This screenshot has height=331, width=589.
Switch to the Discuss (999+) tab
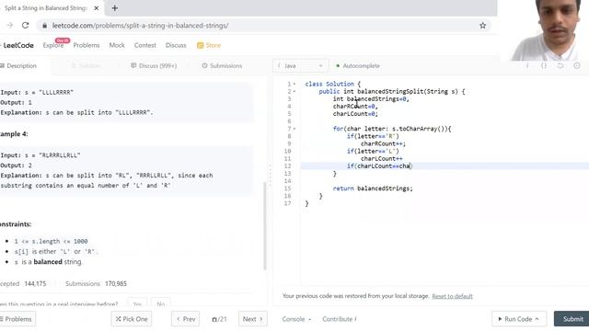154,65
